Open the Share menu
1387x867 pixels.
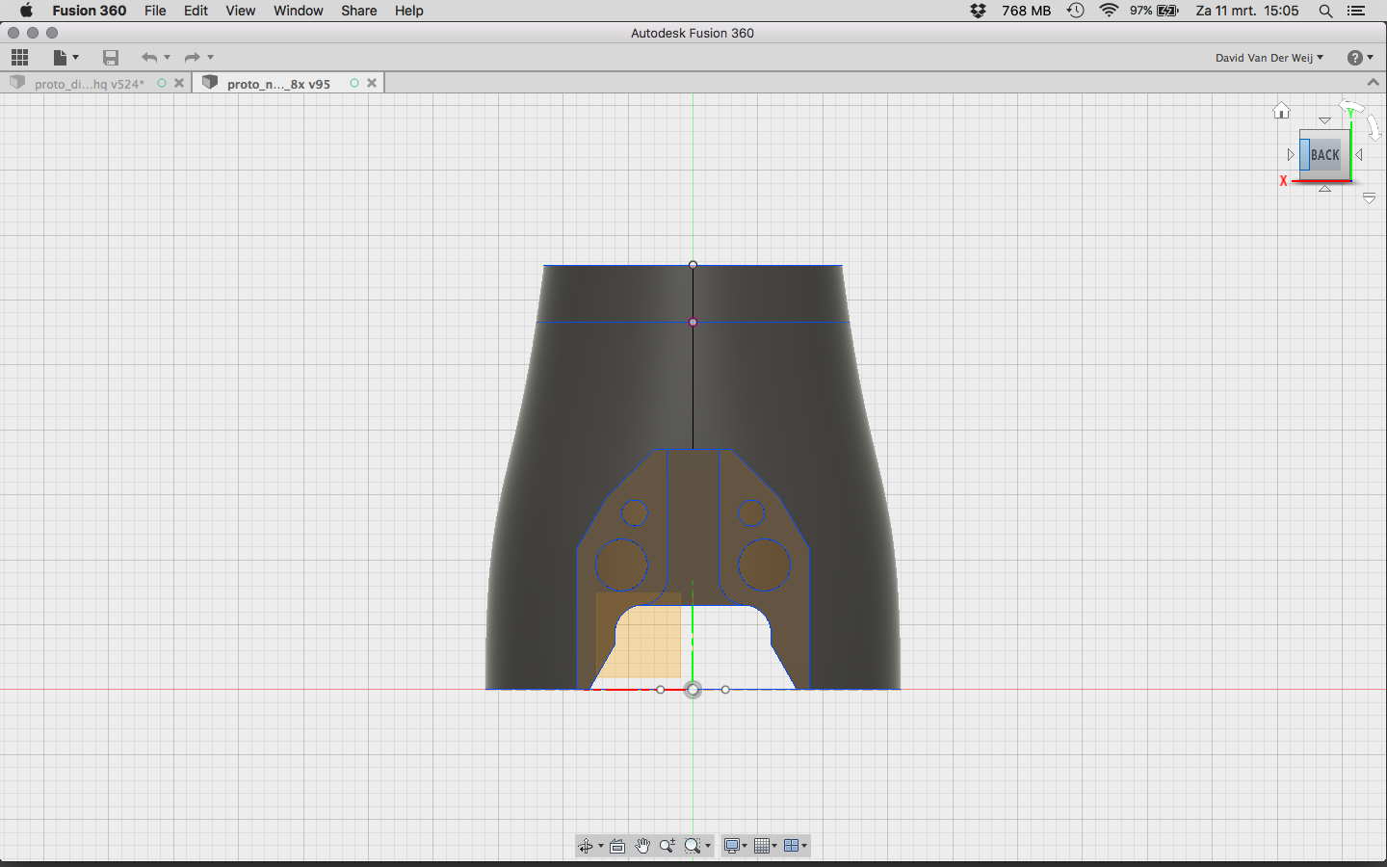click(358, 11)
